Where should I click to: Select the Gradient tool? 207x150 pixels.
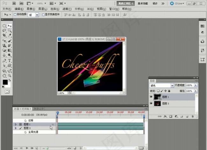pyautogui.click(x=10, y=51)
